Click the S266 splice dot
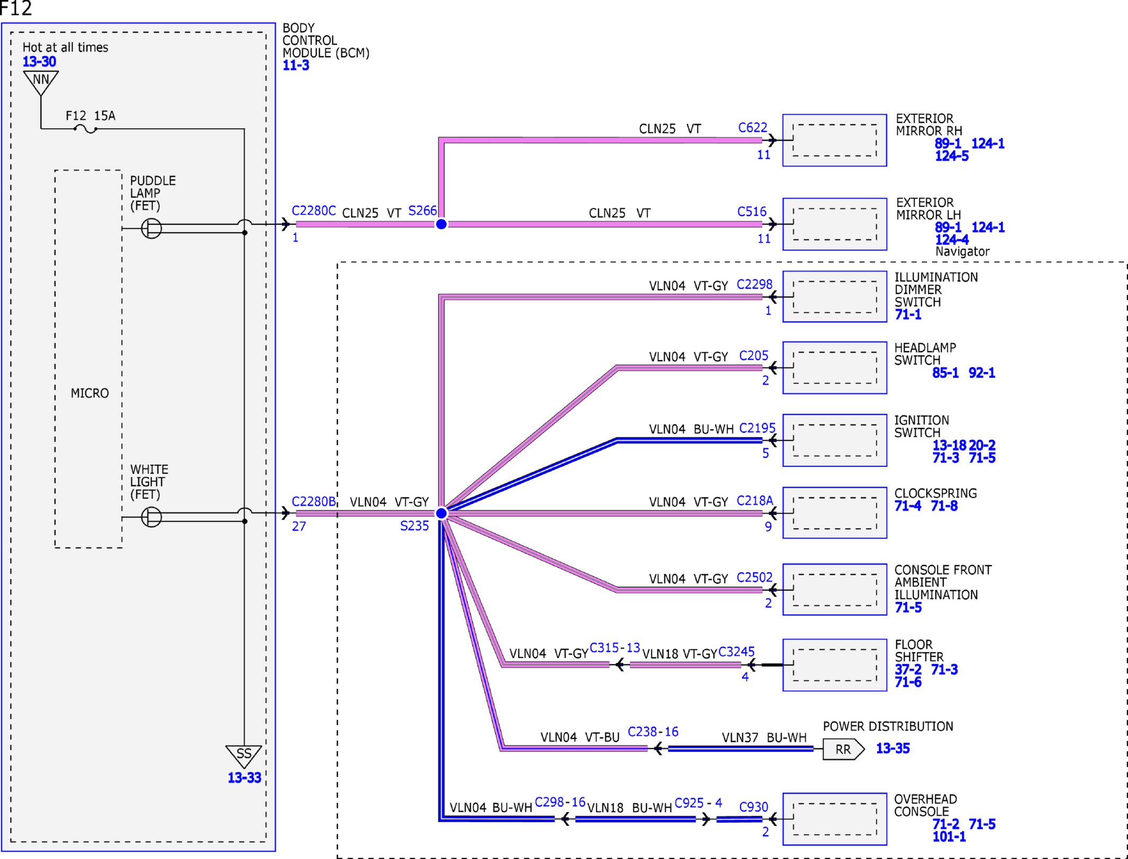Viewport: 1128px width, 859px height. point(441,224)
